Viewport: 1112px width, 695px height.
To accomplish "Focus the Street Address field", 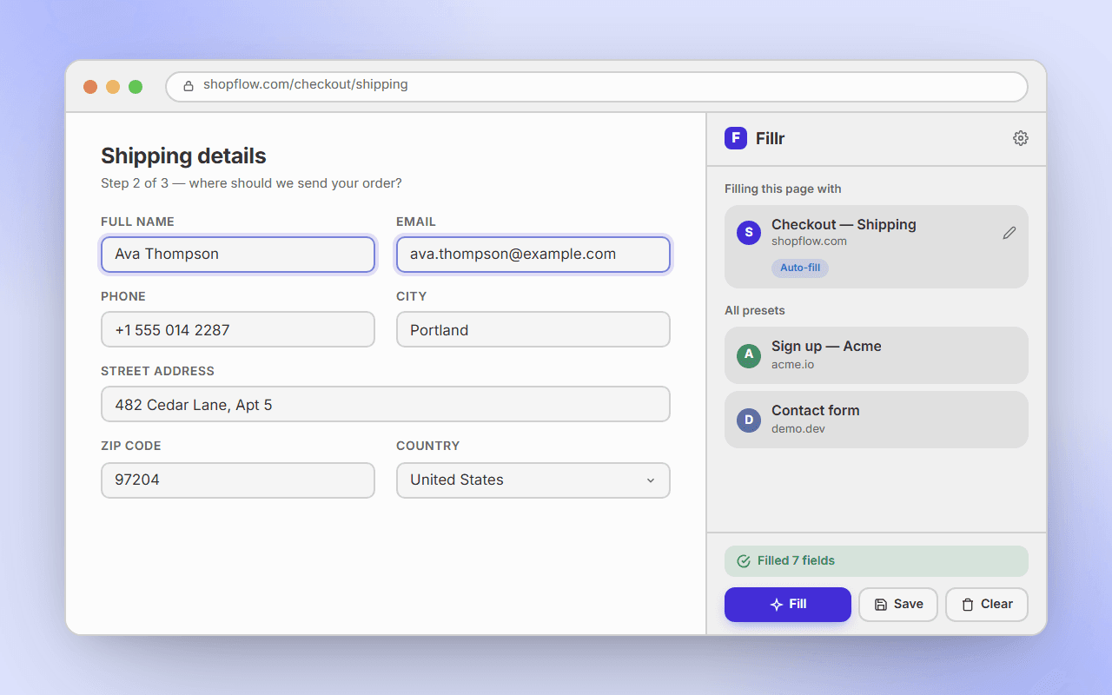I will (x=386, y=404).
